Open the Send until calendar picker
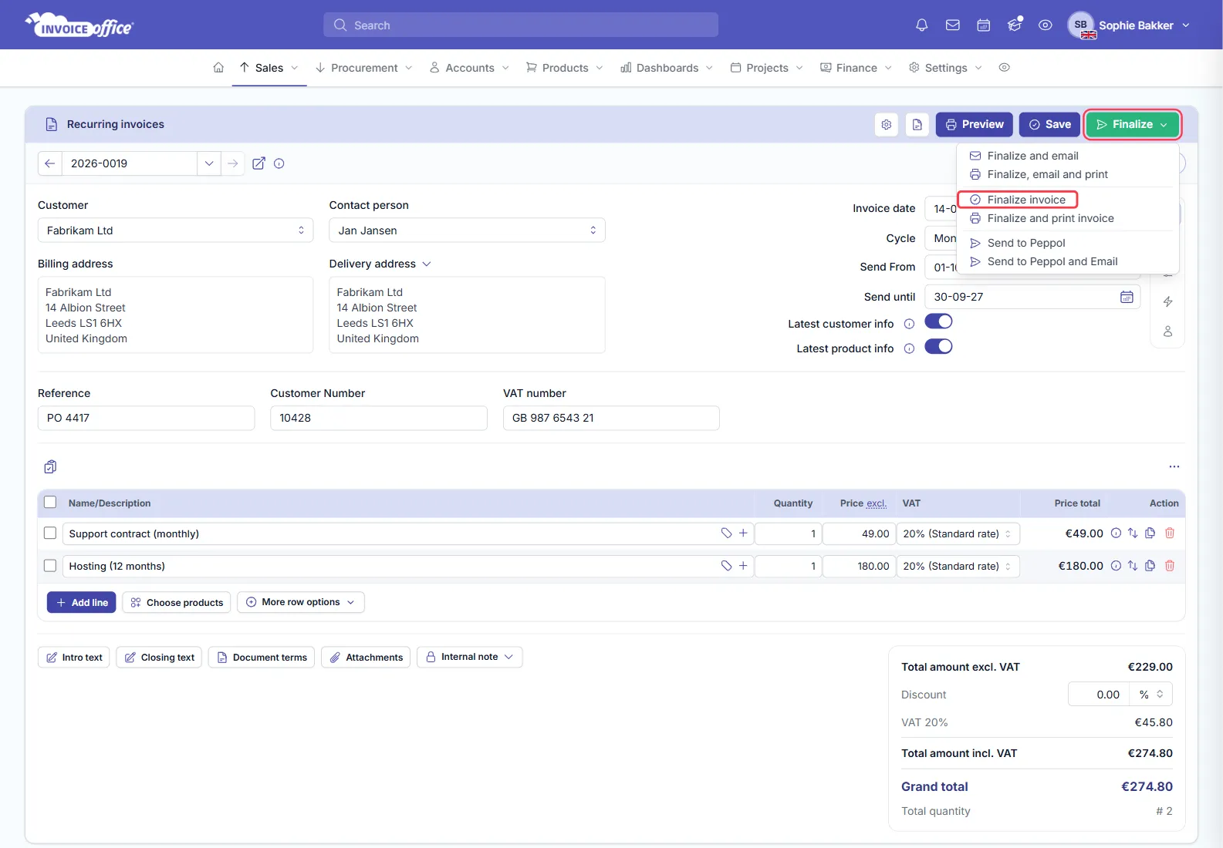1223x848 pixels. click(x=1127, y=297)
